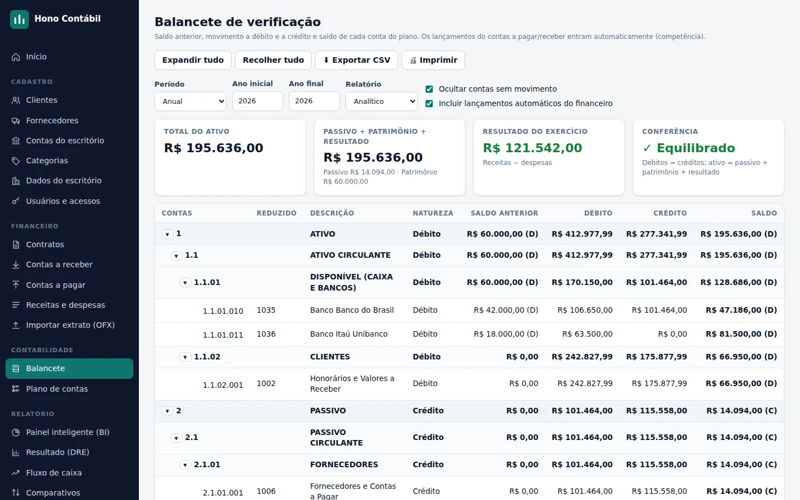Image resolution: width=800 pixels, height=500 pixels.
Task: Click the key icon beside Usuários e acessos
Action: (16, 201)
